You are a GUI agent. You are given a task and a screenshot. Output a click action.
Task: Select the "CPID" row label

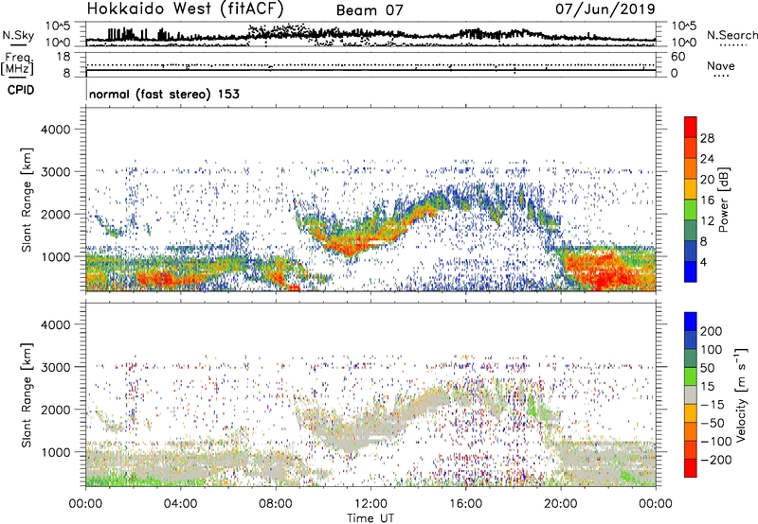point(21,90)
